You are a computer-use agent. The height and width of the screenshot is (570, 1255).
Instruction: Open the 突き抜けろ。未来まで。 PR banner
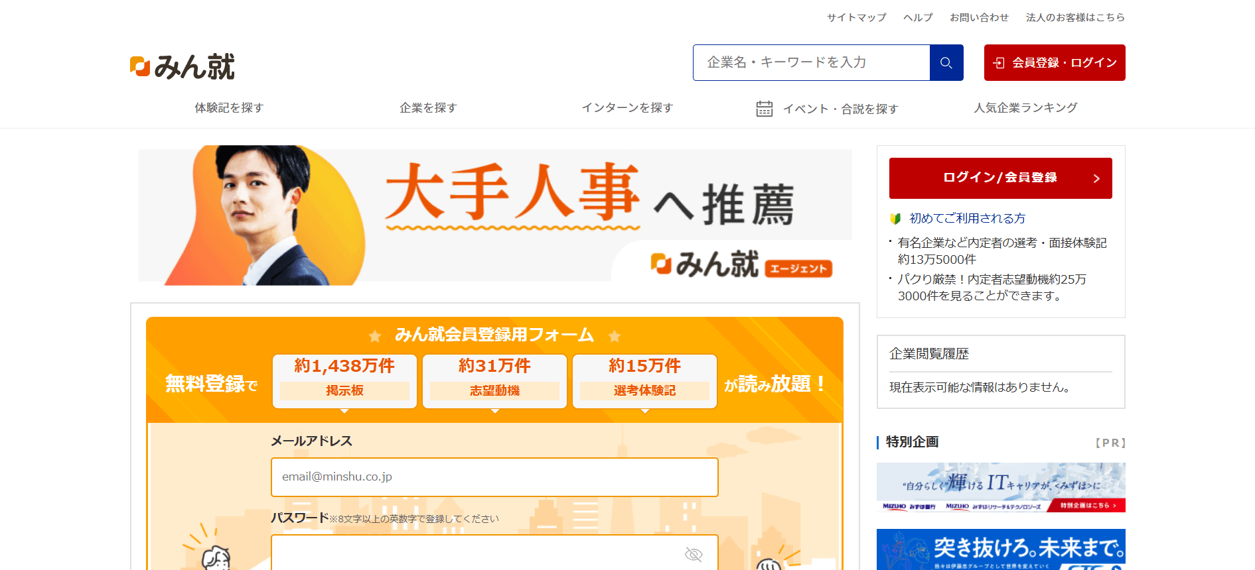click(1001, 549)
